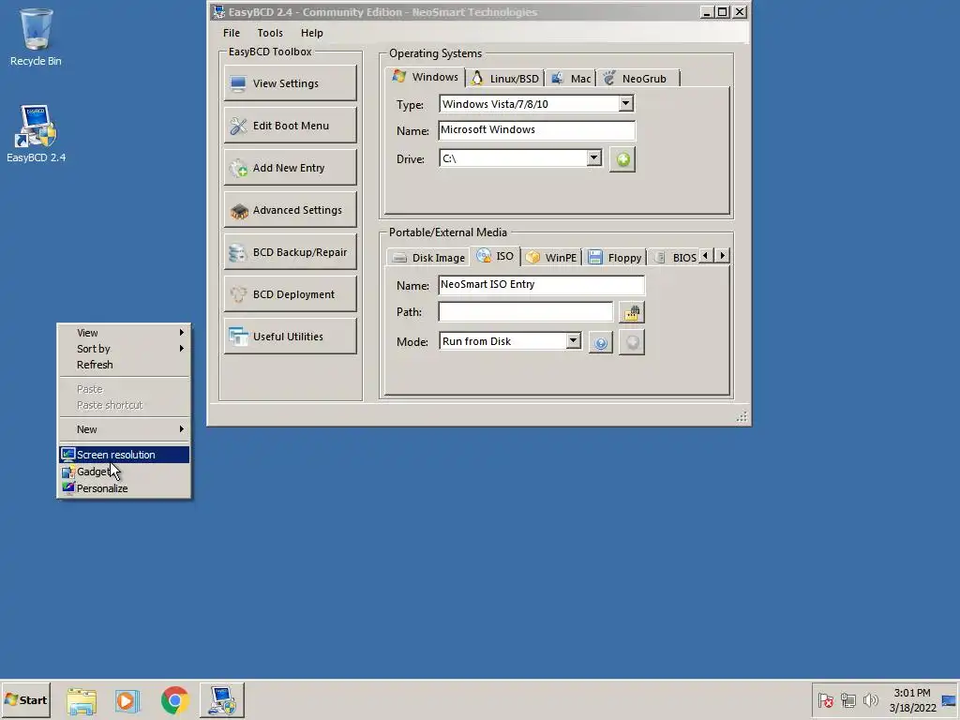
Task: Open Useful Utilities section
Action: (291, 337)
